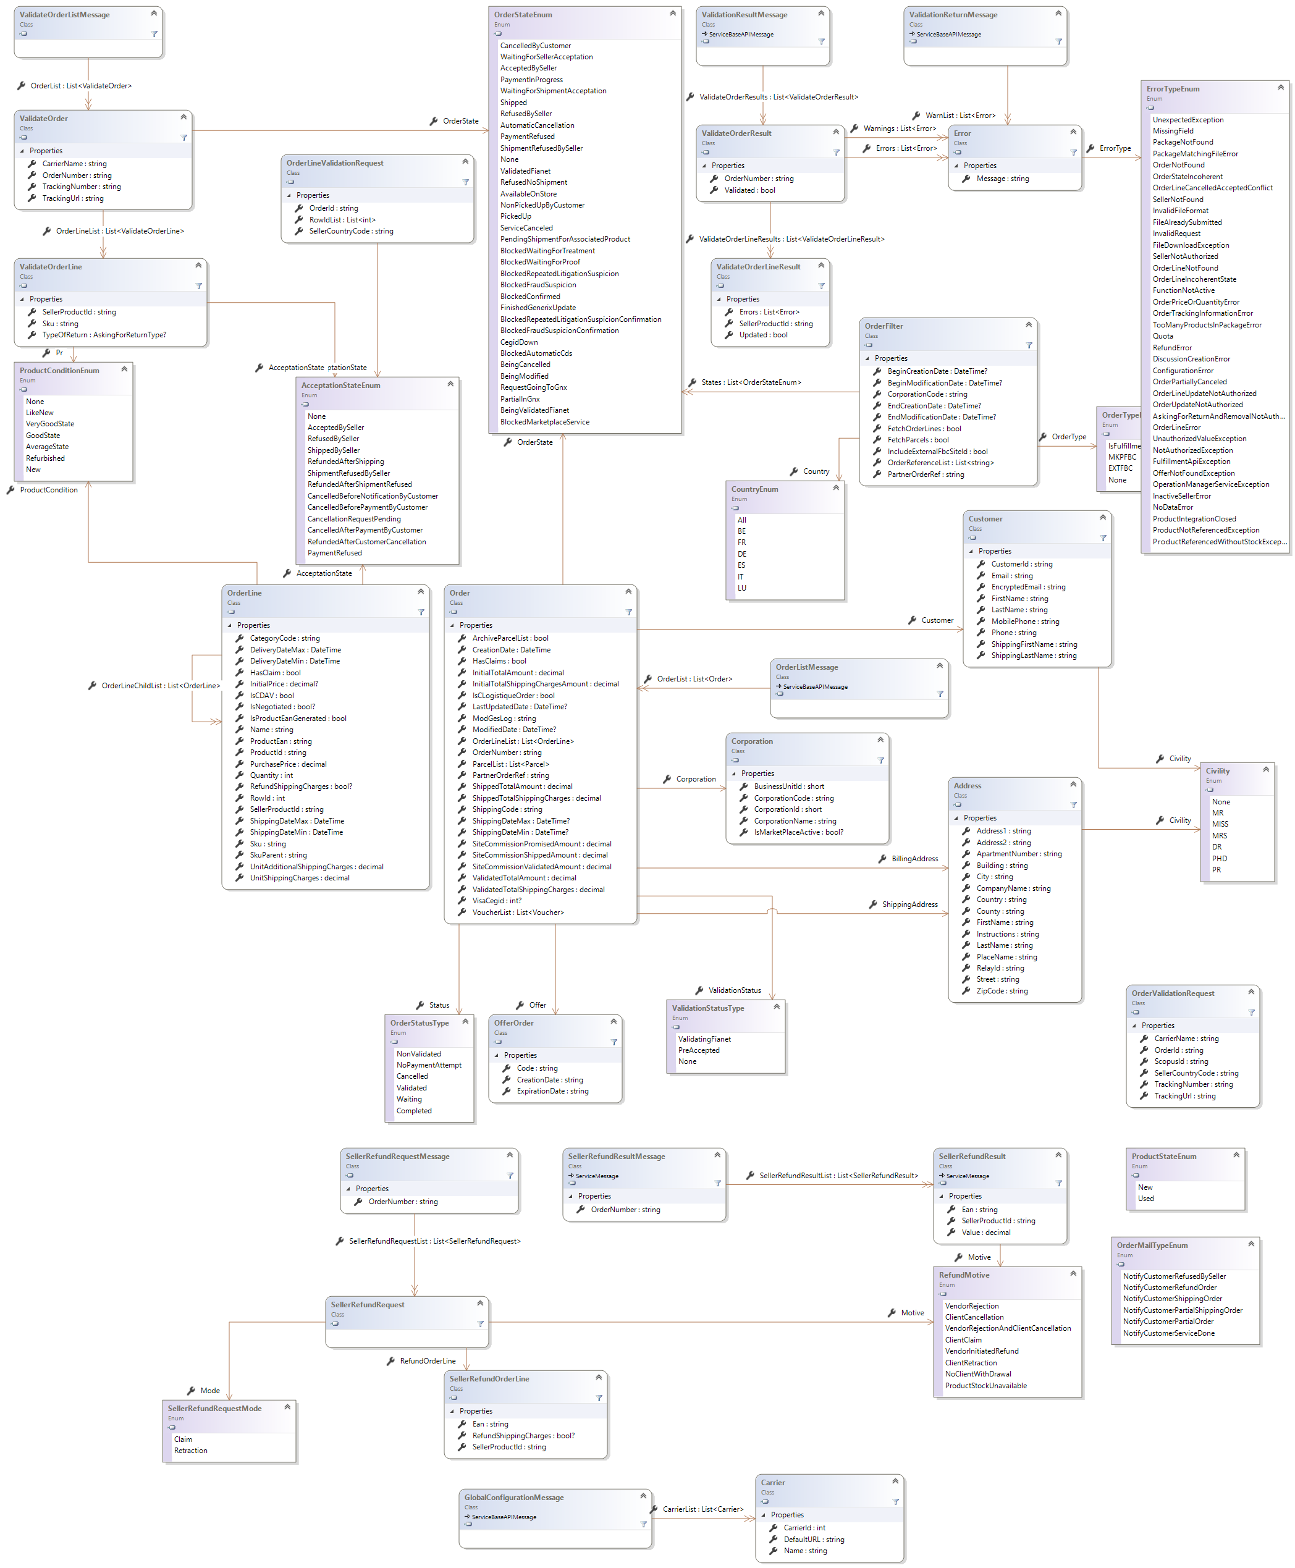Screen dimensions: 1295x1568
Task: Click the BillingAddress association label
Action: tap(914, 859)
